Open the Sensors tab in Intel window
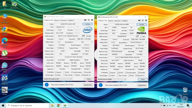The width and height of the screenshot is (192, 108). coord(57,20)
